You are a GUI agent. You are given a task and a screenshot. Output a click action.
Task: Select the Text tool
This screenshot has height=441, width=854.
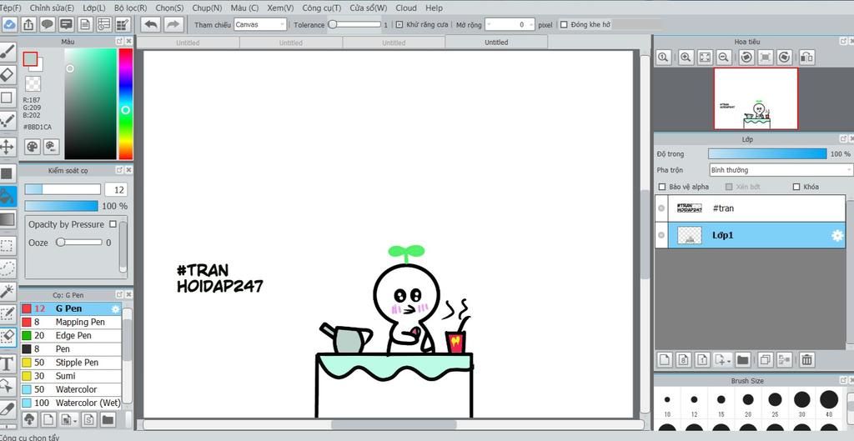pos(7,363)
